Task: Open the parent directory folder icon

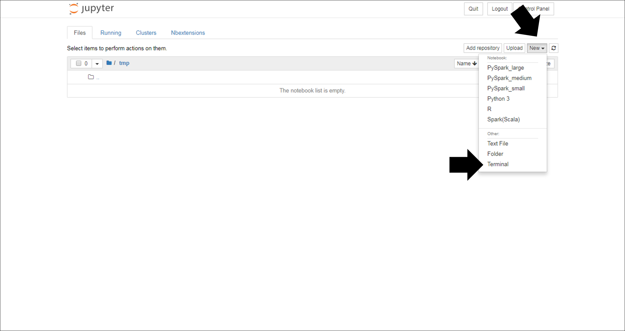Action: [x=91, y=77]
